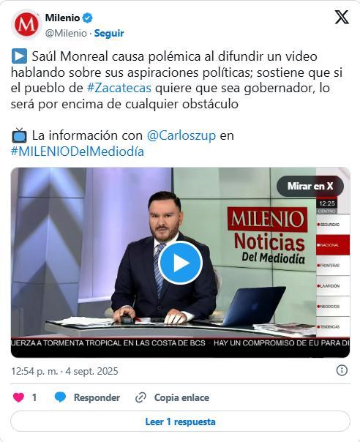The image size is (360, 442).
Task: Open the #Zacatecas hashtag
Action: point(119,89)
